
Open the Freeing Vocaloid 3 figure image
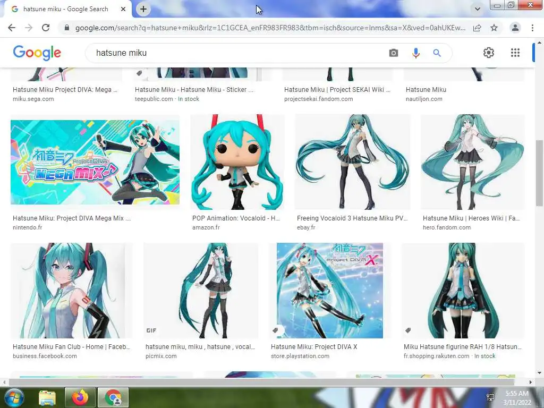pos(353,161)
